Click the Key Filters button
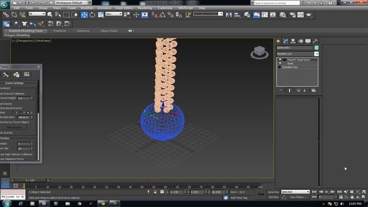The height and width of the screenshot is (207, 368). point(298,197)
